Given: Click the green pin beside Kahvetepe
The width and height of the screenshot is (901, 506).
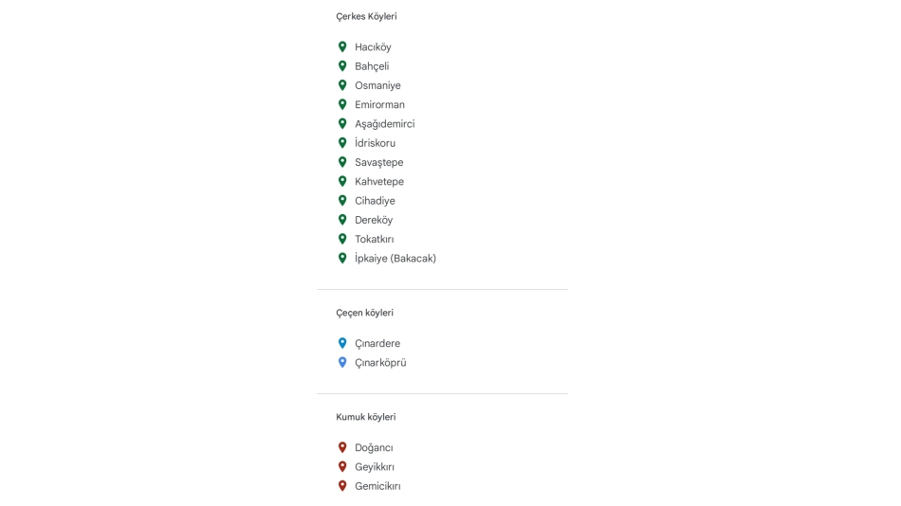Looking at the screenshot, I should [x=342, y=181].
